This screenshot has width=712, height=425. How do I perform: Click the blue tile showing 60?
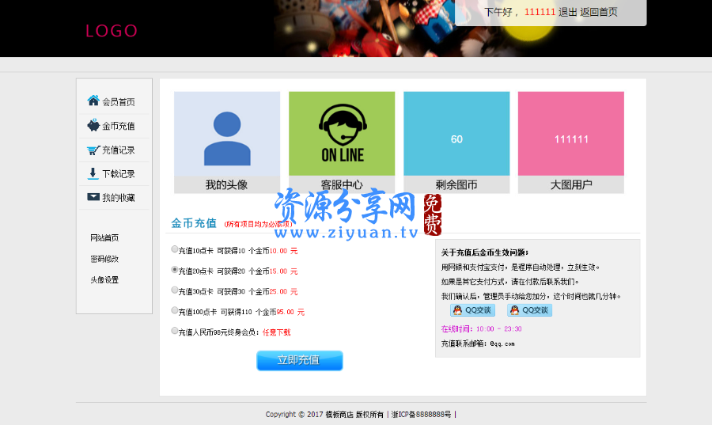click(x=456, y=134)
